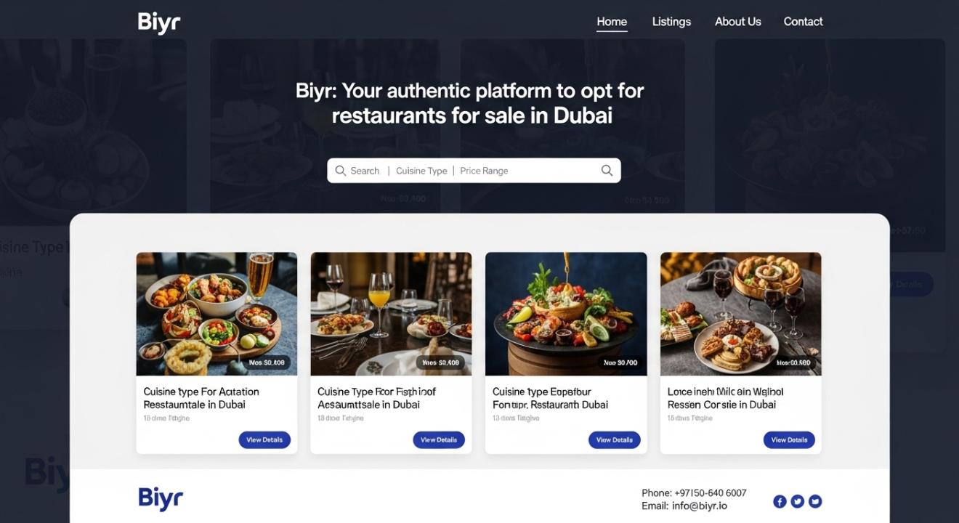Open the Listings nav item
Screen dimensions: 959x523
671,22
